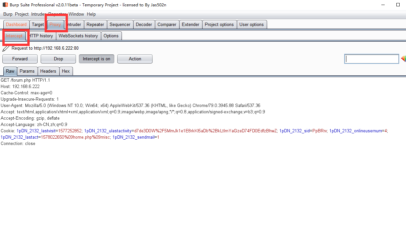406x246 pixels.
Task: Click the 'Host: 192.168.6.222' header line
Action: pos(20,87)
